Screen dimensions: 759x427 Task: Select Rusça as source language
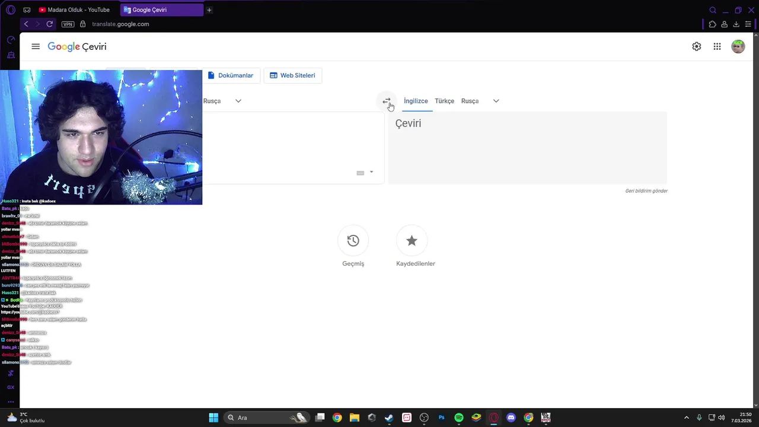point(212,101)
